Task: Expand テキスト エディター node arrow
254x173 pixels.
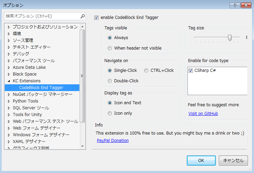Action: click(9, 47)
